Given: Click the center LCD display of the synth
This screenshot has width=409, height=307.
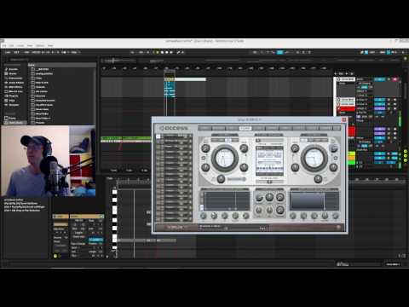Looking at the screenshot, I should click(269, 161).
